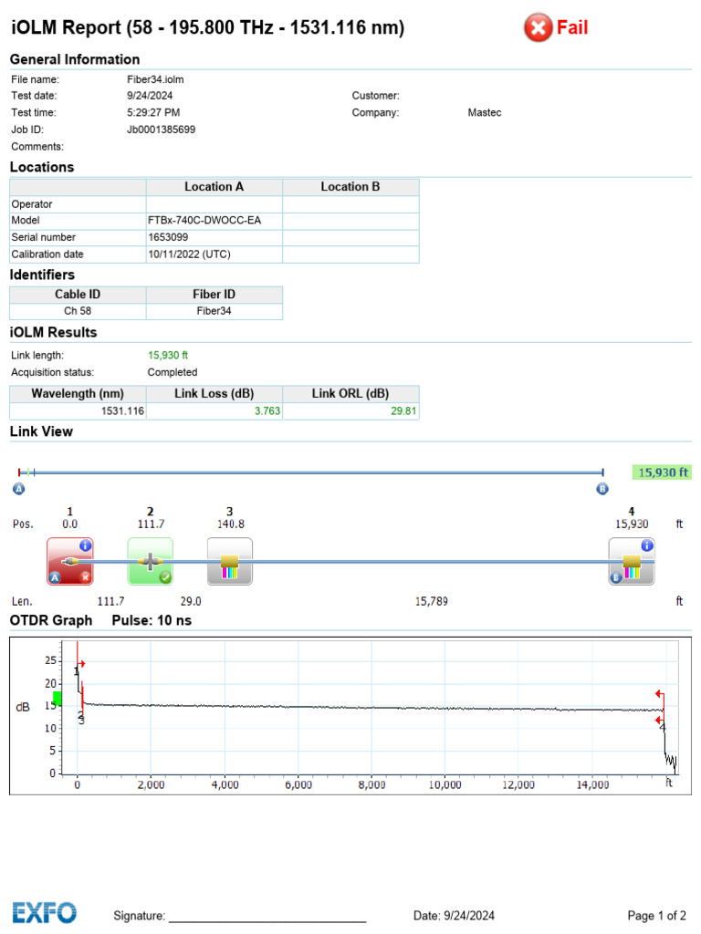Screen dimensions: 701x934
Task: Click the section length 15,789
Action: [432, 602]
